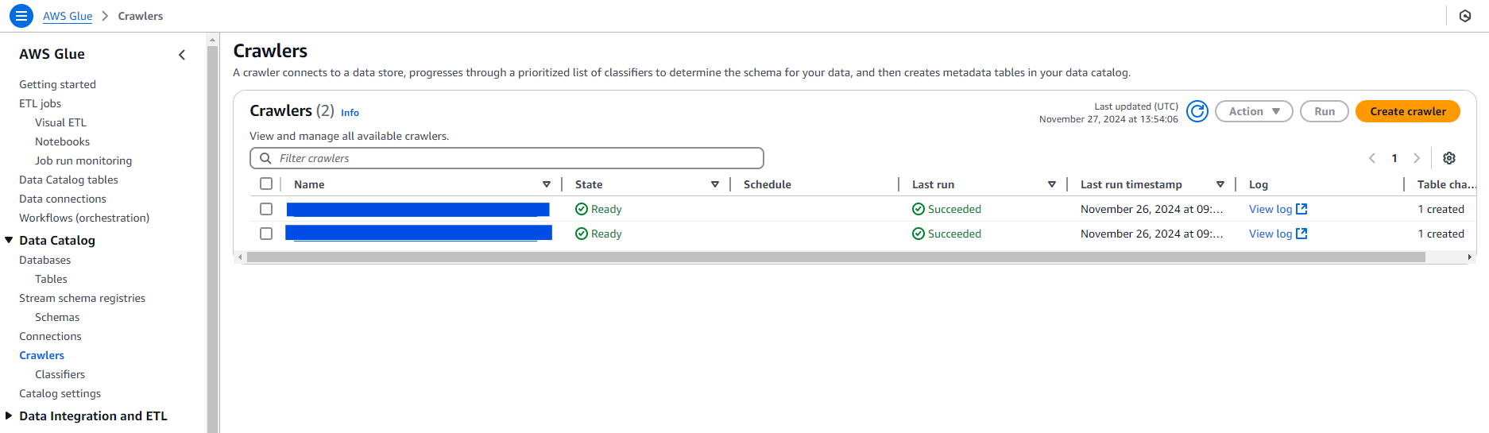Select the first crawler row checkbox
This screenshot has height=433, width=1489.
(266, 209)
